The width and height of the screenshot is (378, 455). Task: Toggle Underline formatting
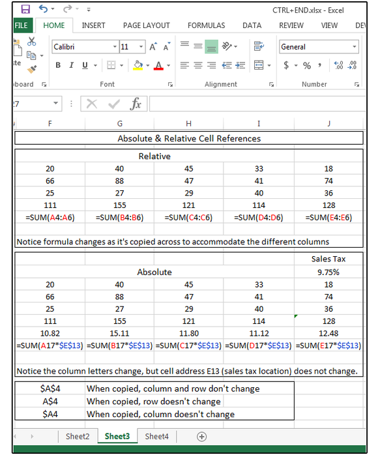point(85,65)
